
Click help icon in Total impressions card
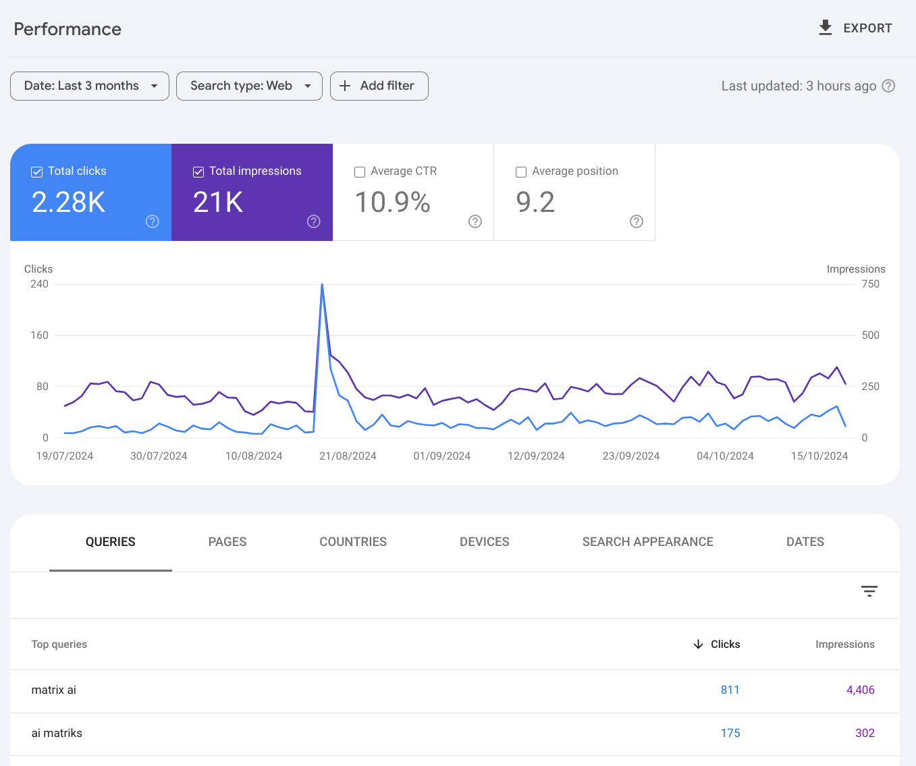click(314, 221)
